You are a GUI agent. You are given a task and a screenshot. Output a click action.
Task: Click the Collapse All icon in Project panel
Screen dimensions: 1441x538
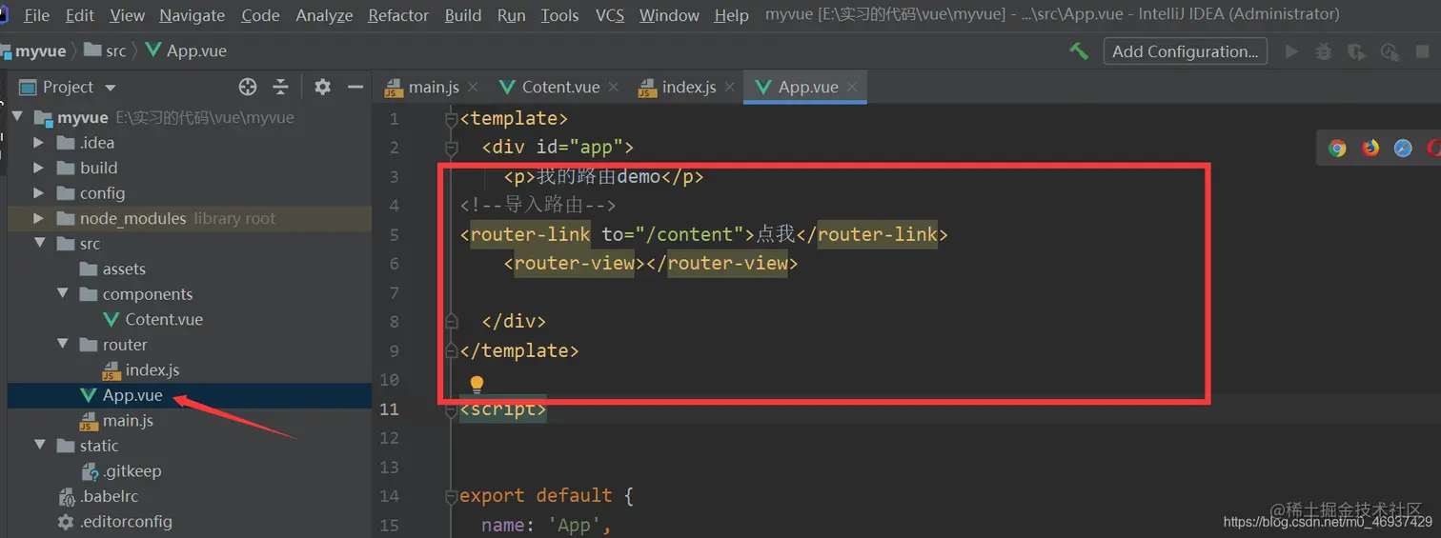point(280,87)
